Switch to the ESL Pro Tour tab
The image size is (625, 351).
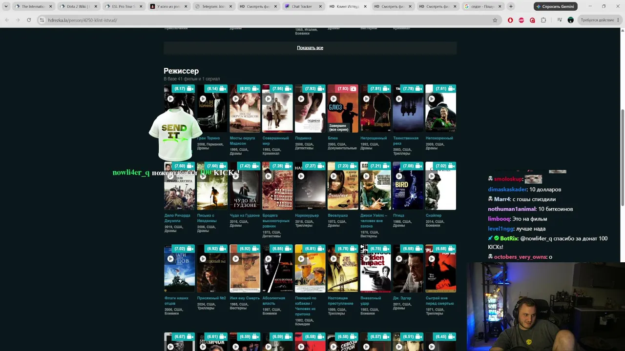tap(124, 6)
